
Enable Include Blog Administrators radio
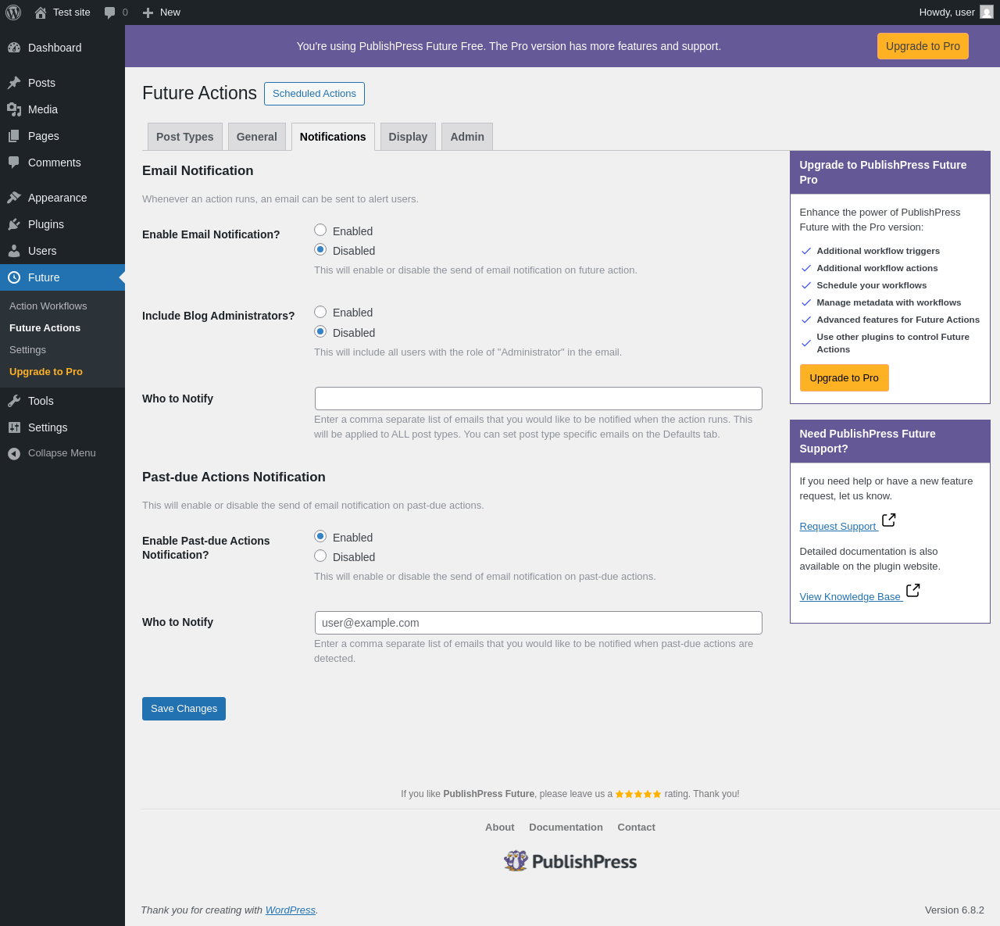(x=320, y=312)
